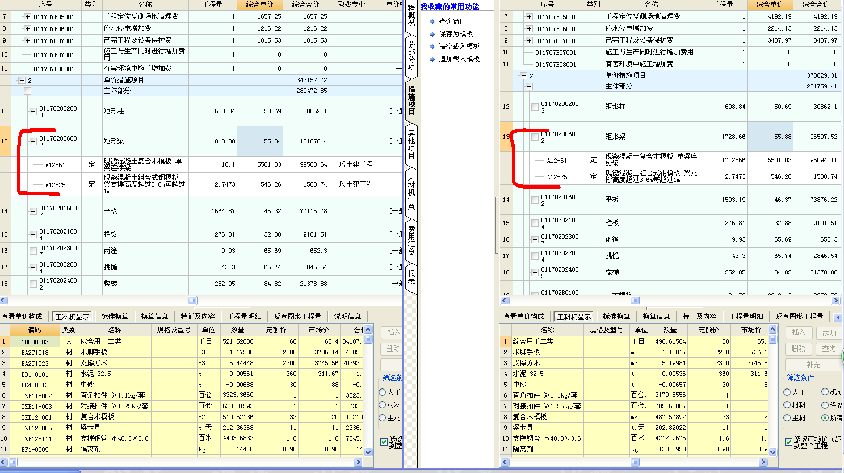
Task: Collapse 矩形梁 row 13 in left window
Action: click(33, 141)
